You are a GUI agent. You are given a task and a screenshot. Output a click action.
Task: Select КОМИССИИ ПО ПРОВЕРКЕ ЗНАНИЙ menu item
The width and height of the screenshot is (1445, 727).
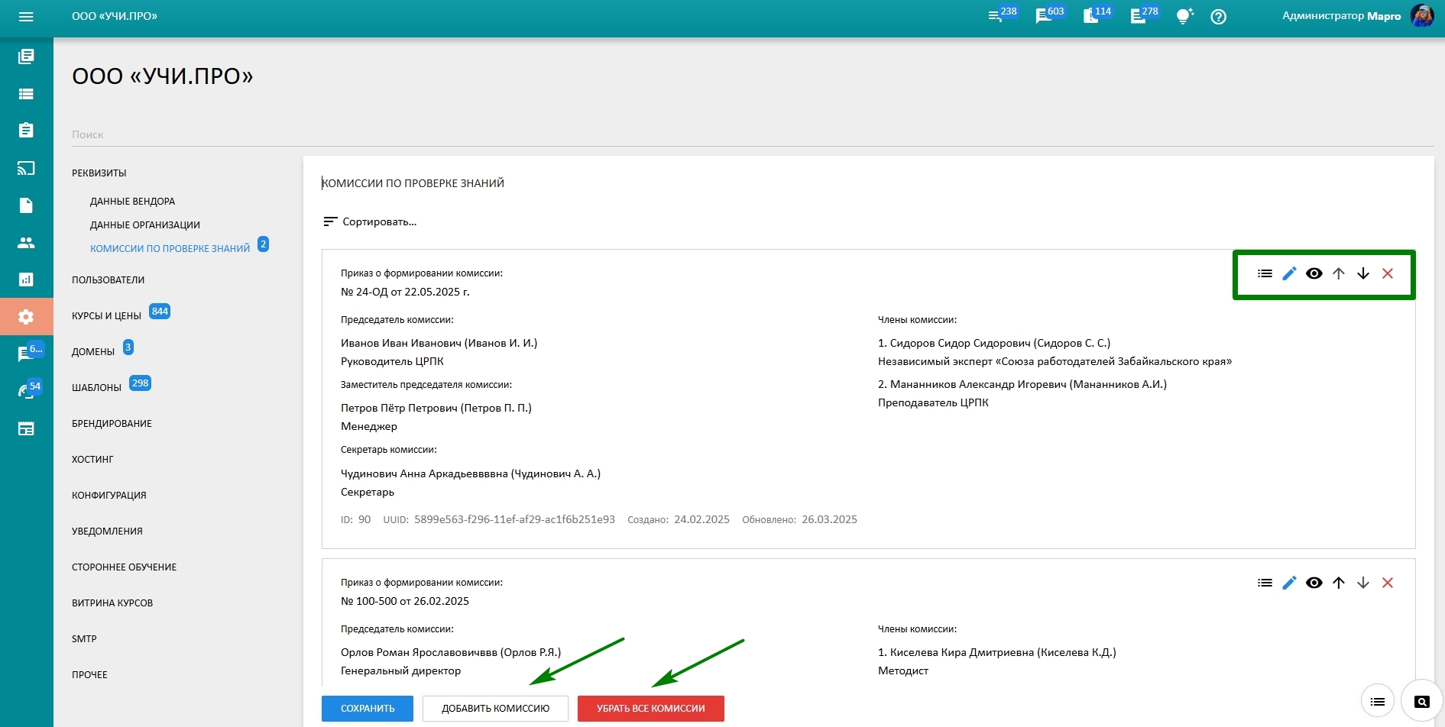[170, 249]
